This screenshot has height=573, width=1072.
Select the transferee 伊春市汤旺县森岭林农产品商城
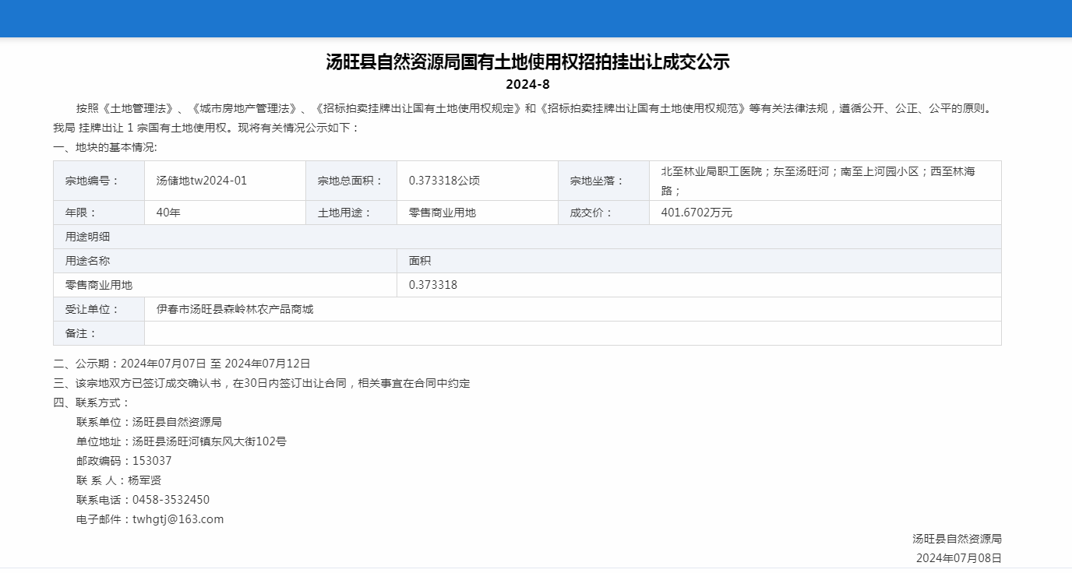pyautogui.click(x=235, y=309)
